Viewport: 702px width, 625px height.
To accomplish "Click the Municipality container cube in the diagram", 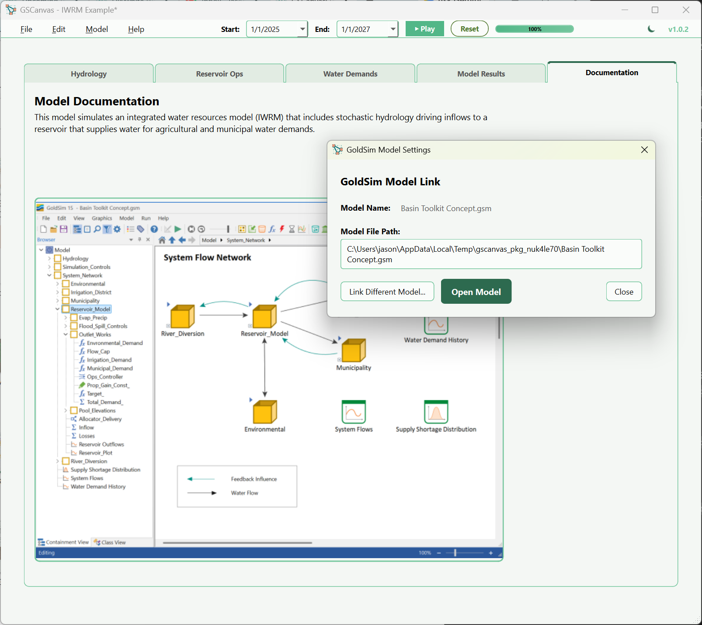I will [353, 350].
